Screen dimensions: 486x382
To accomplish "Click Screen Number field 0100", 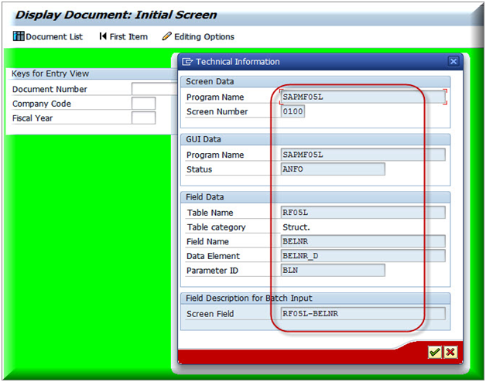I will click(293, 111).
